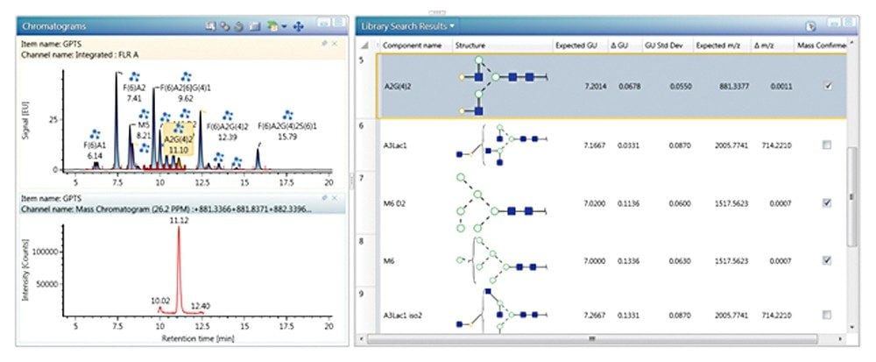
Task: Open the Library Search Results dropdown
Action: tap(451, 26)
